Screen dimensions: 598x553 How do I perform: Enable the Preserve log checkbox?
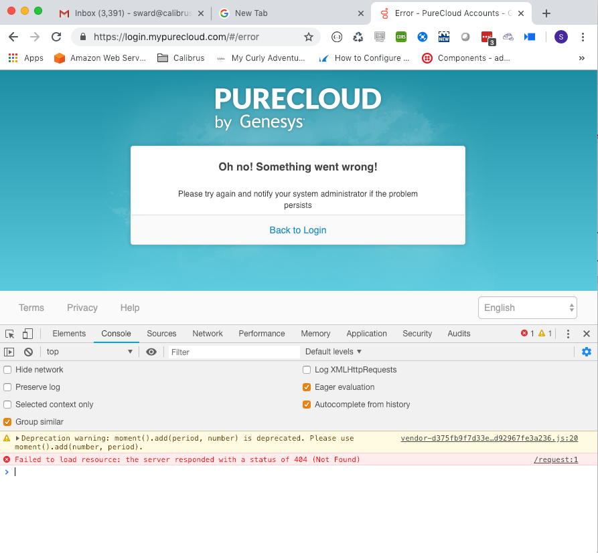coord(6,386)
